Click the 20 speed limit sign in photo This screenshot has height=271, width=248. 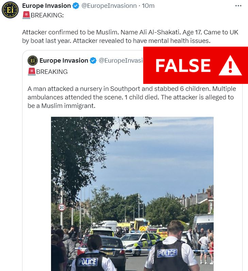(x=62, y=208)
